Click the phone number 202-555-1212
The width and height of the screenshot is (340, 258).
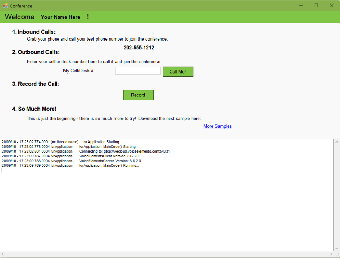[x=139, y=48]
